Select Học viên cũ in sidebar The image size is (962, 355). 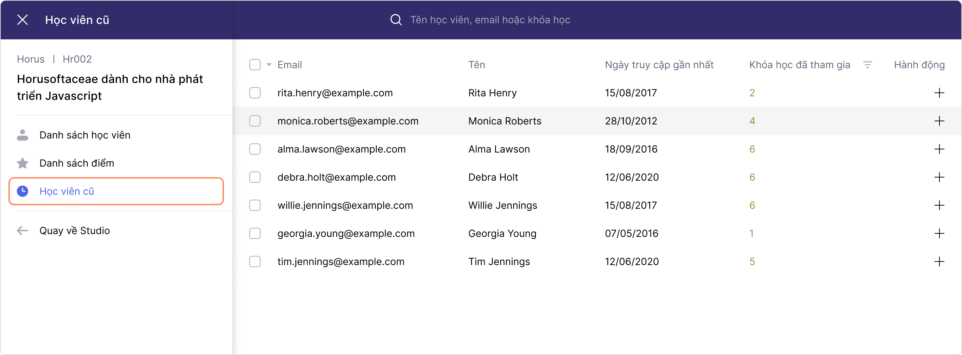pyautogui.click(x=67, y=191)
